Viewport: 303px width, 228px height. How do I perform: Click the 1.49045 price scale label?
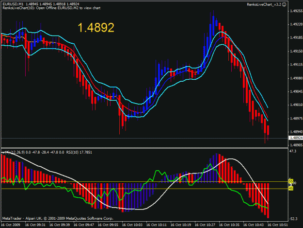click(x=296, y=91)
